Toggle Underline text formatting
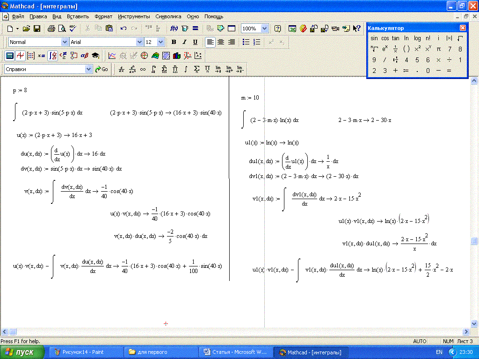Screen dimensions: 479x359 click(195, 42)
